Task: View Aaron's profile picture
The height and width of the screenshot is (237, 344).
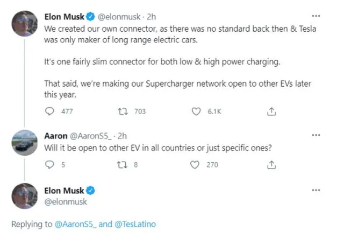Action: 24,142
